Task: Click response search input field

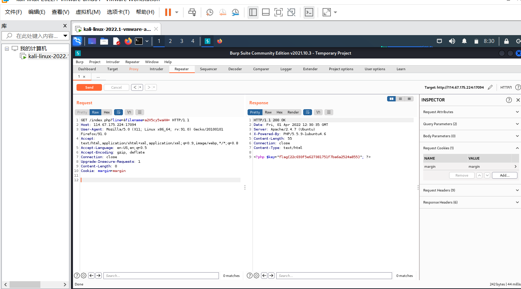Action: pyautogui.click(x=334, y=276)
